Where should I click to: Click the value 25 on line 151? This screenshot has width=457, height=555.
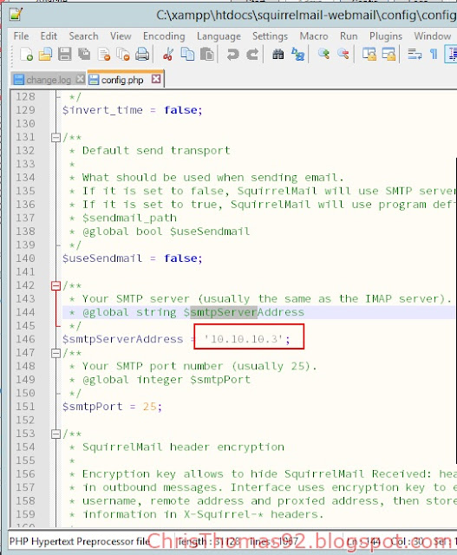click(x=149, y=407)
